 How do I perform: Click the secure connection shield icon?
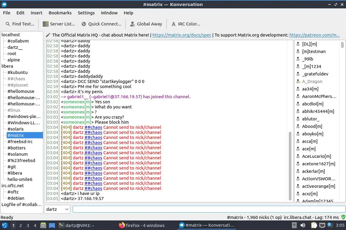click(x=343, y=217)
